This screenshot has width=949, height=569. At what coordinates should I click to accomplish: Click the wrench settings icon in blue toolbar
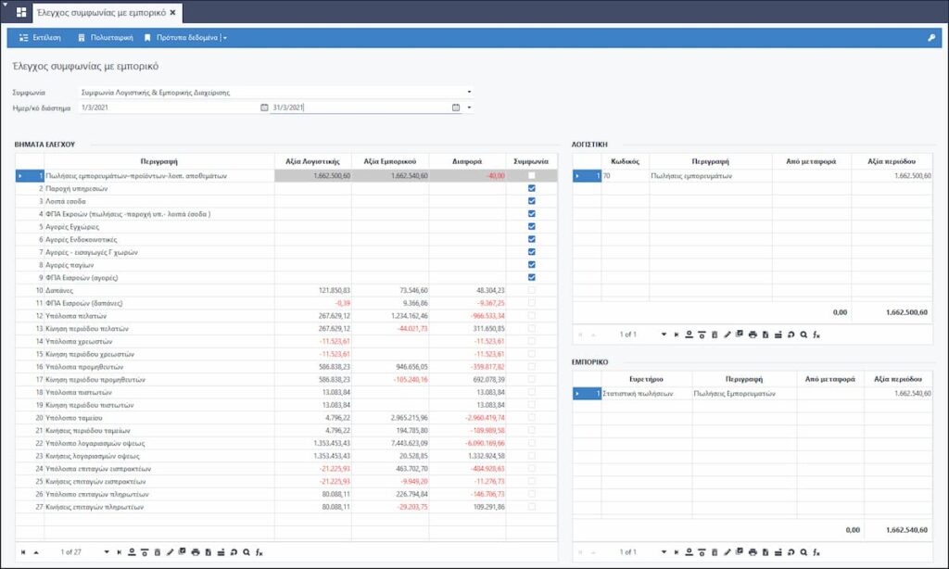(931, 38)
